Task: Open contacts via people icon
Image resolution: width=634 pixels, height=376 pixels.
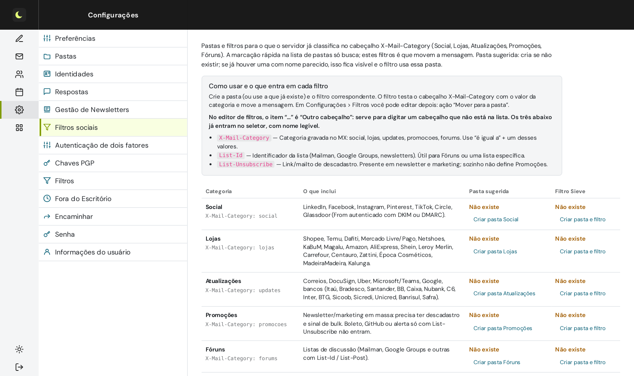Action: 19,74
